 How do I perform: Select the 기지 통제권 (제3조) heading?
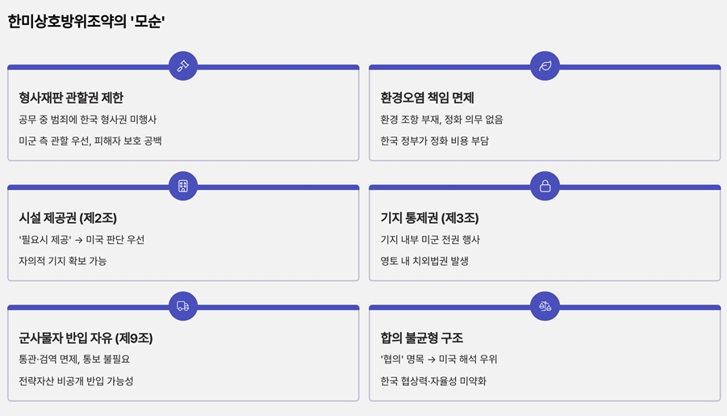click(429, 218)
